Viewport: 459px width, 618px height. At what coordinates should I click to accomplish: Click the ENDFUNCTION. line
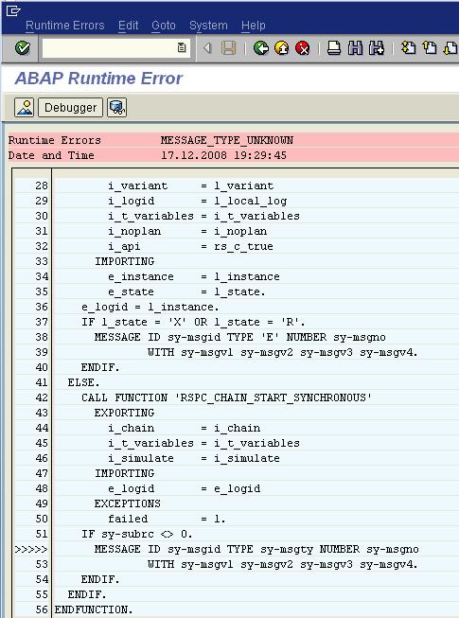tap(94, 609)
